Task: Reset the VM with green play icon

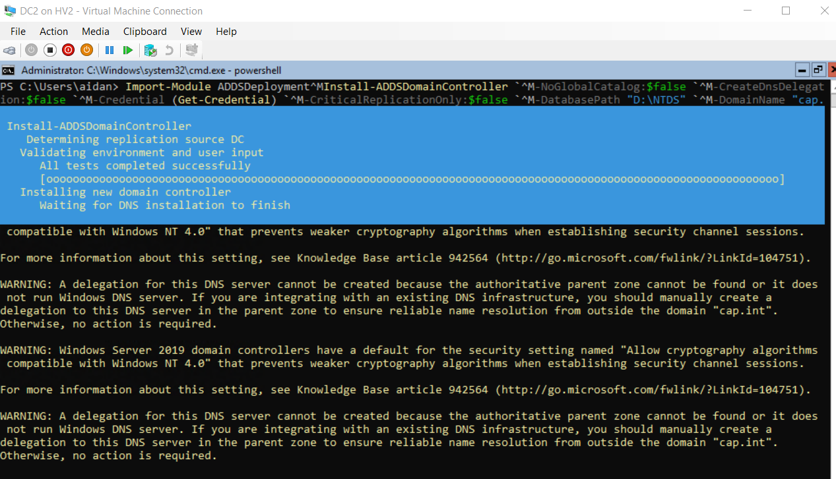Action: [x=128, y=50]
